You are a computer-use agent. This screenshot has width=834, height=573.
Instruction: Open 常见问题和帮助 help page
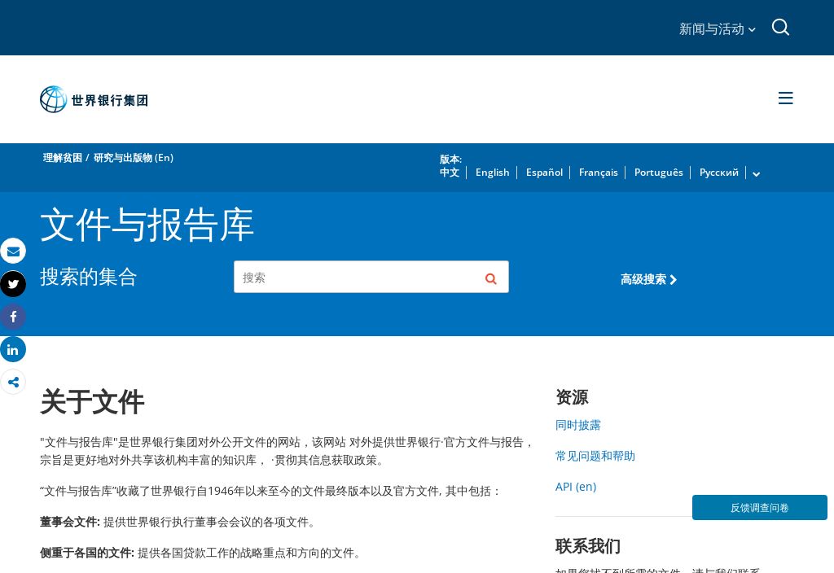point(595,456)
